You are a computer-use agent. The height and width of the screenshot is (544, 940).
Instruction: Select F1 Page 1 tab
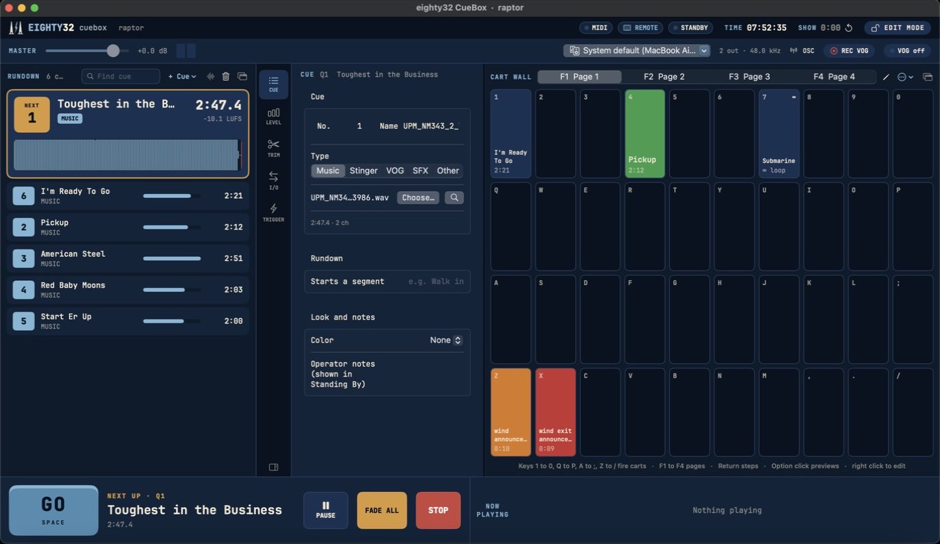(579, 77)
